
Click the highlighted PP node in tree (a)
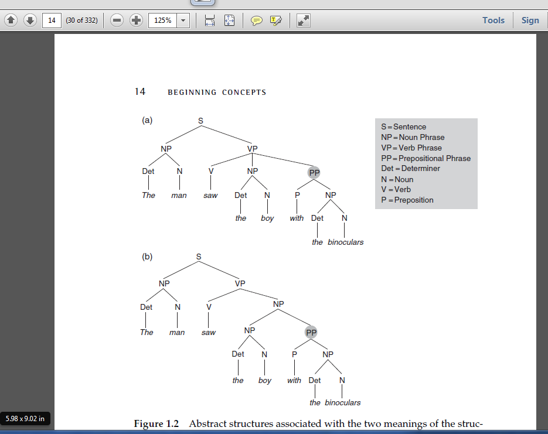tap(314, 172)
